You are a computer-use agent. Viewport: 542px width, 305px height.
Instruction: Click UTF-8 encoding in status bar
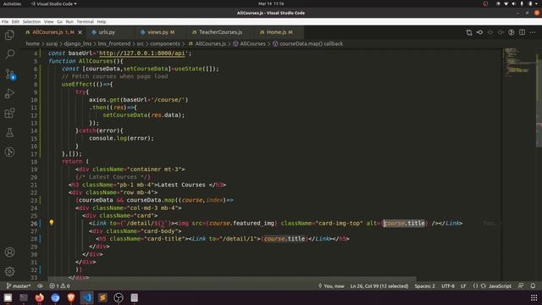pos(448,286)
